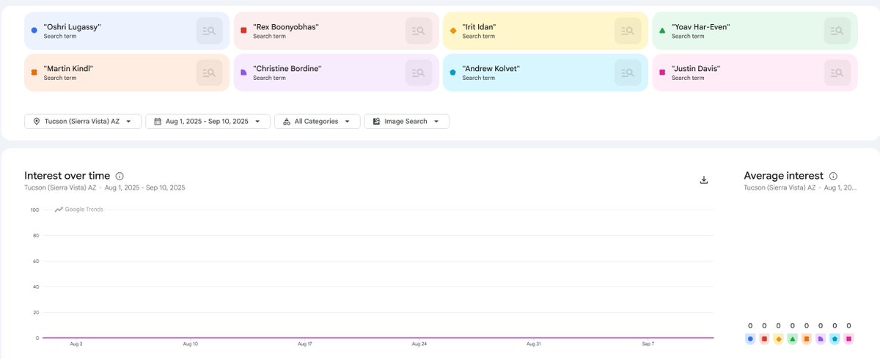
Task: Click the Average interest heading
Action: (783, 176)
